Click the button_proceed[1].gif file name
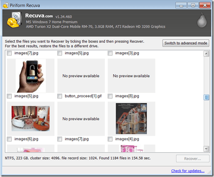This screenshot has width=214, height=177. pyautogui.click(x=83, y=96)
